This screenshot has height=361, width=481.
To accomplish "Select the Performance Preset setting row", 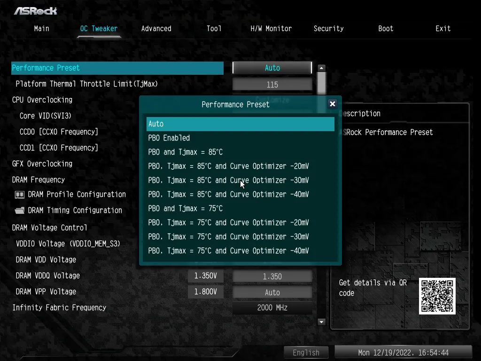I will pos(117,68).
